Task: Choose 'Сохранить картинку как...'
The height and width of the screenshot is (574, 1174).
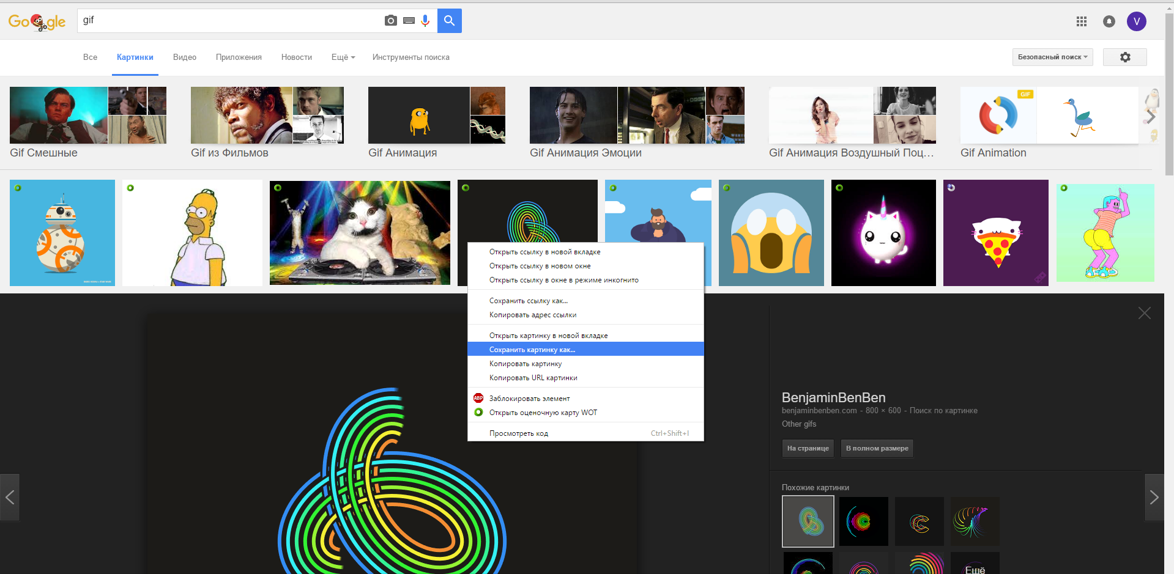Action: [585, 350]
